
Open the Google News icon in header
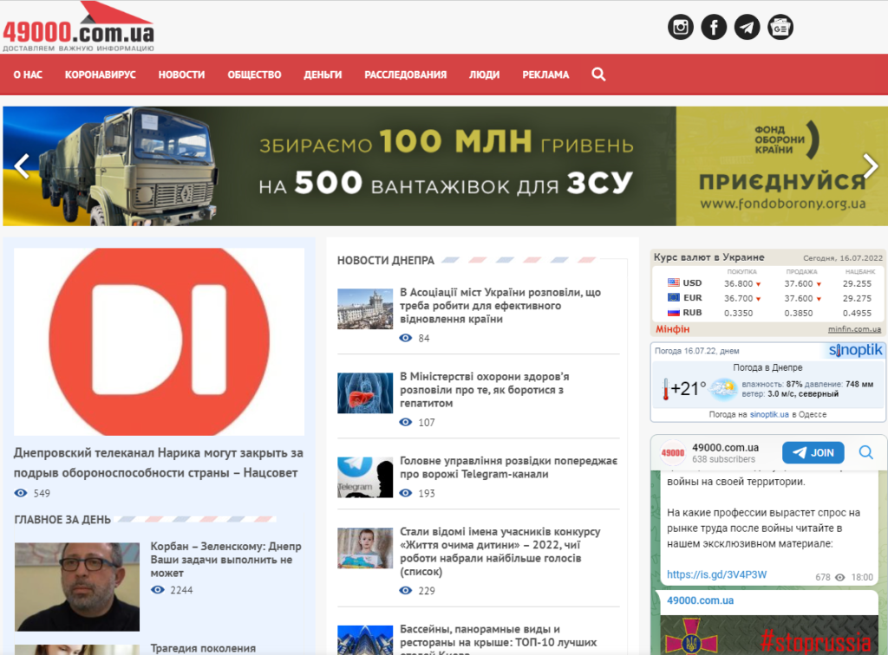click(x=780, y=27)
